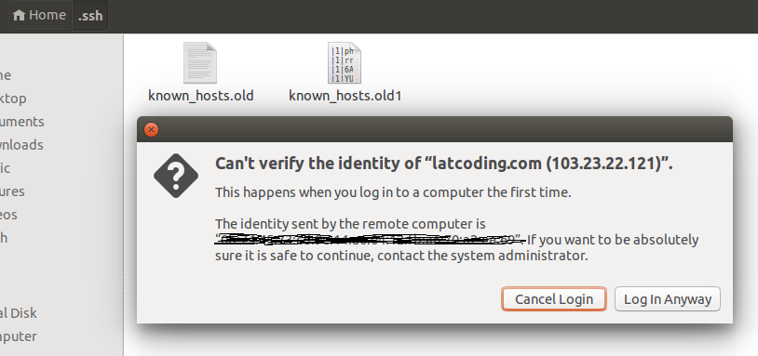
Task: Navigate to Home in the path bar
Action: [x=40, y=16]
